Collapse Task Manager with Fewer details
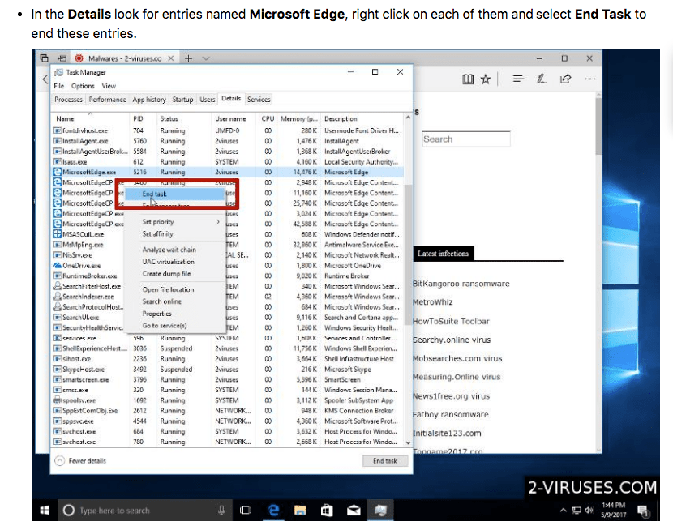The height and width of the screenshot is (530, 673). click(80, 460)
